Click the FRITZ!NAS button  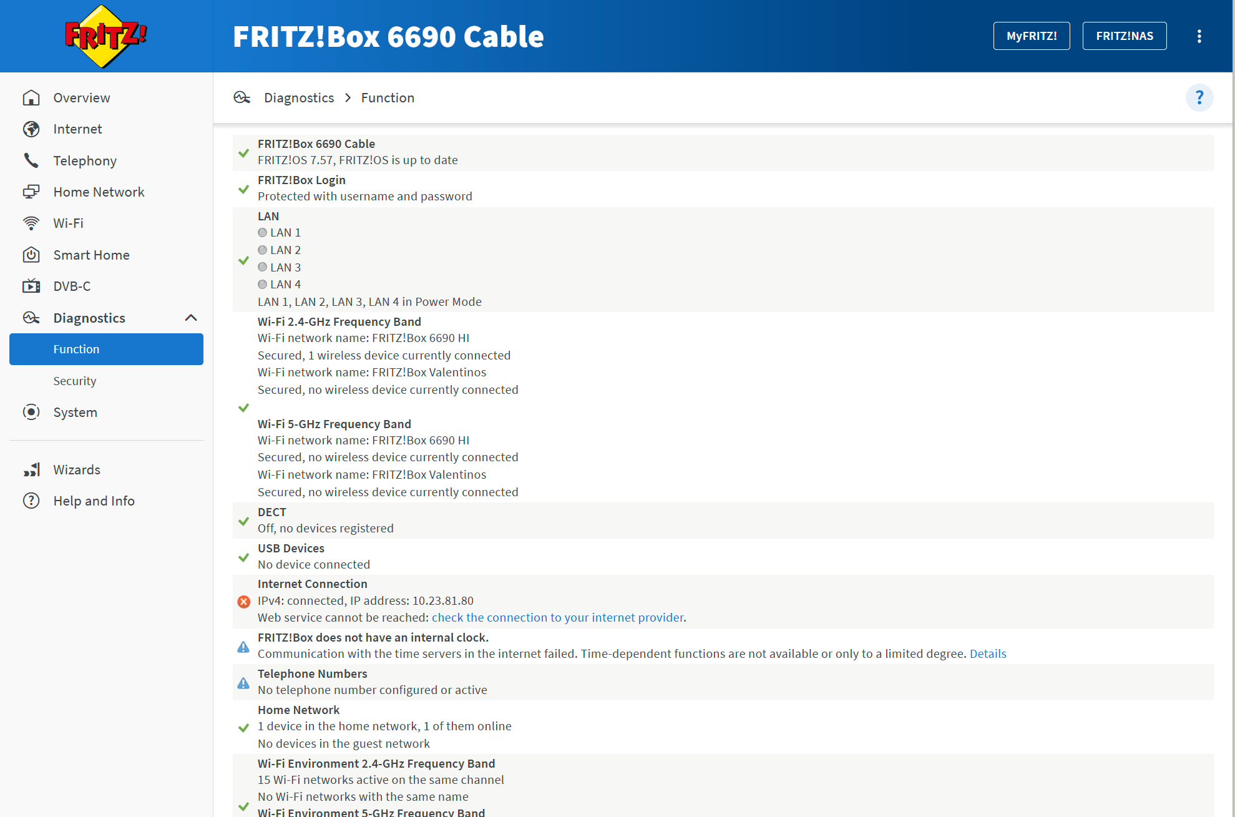pyautogui.click(x=1125, y=36)
